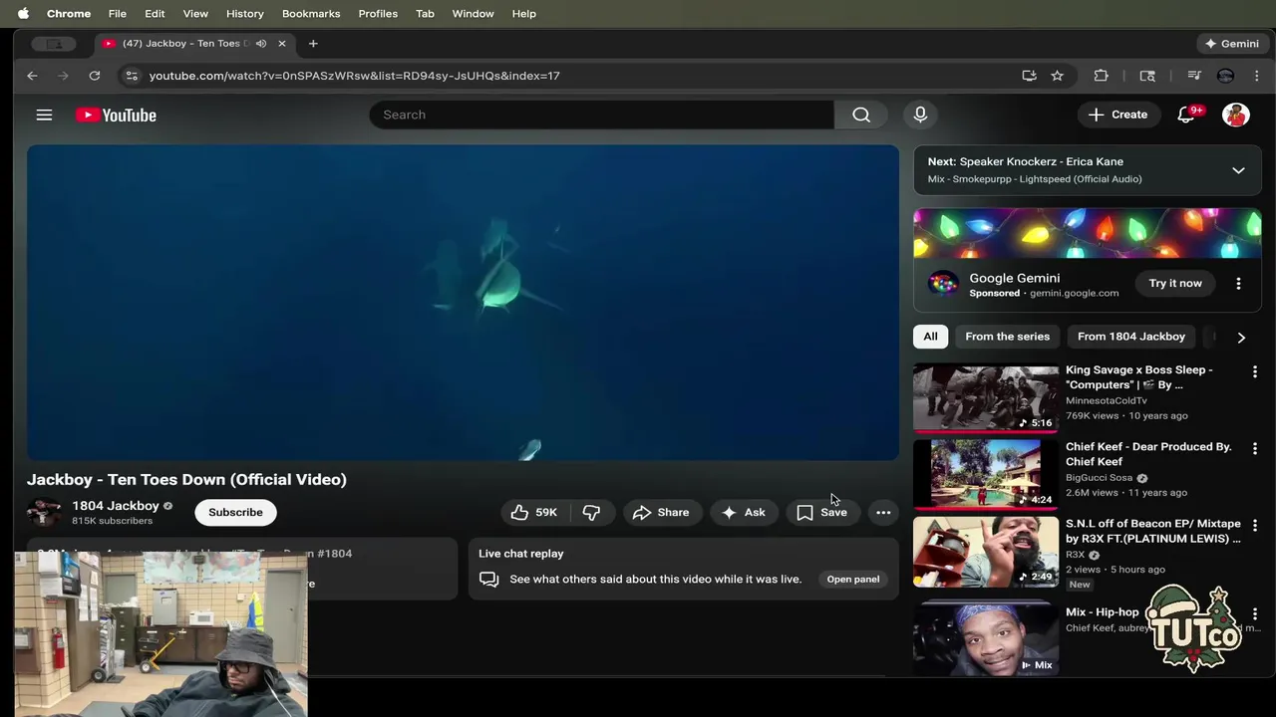
Task: Click the Gemini button in tab bar
Action: [1231, 44]
